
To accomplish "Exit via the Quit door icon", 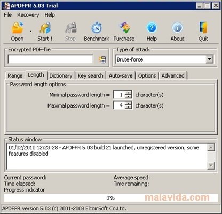I will coord(203,28).
